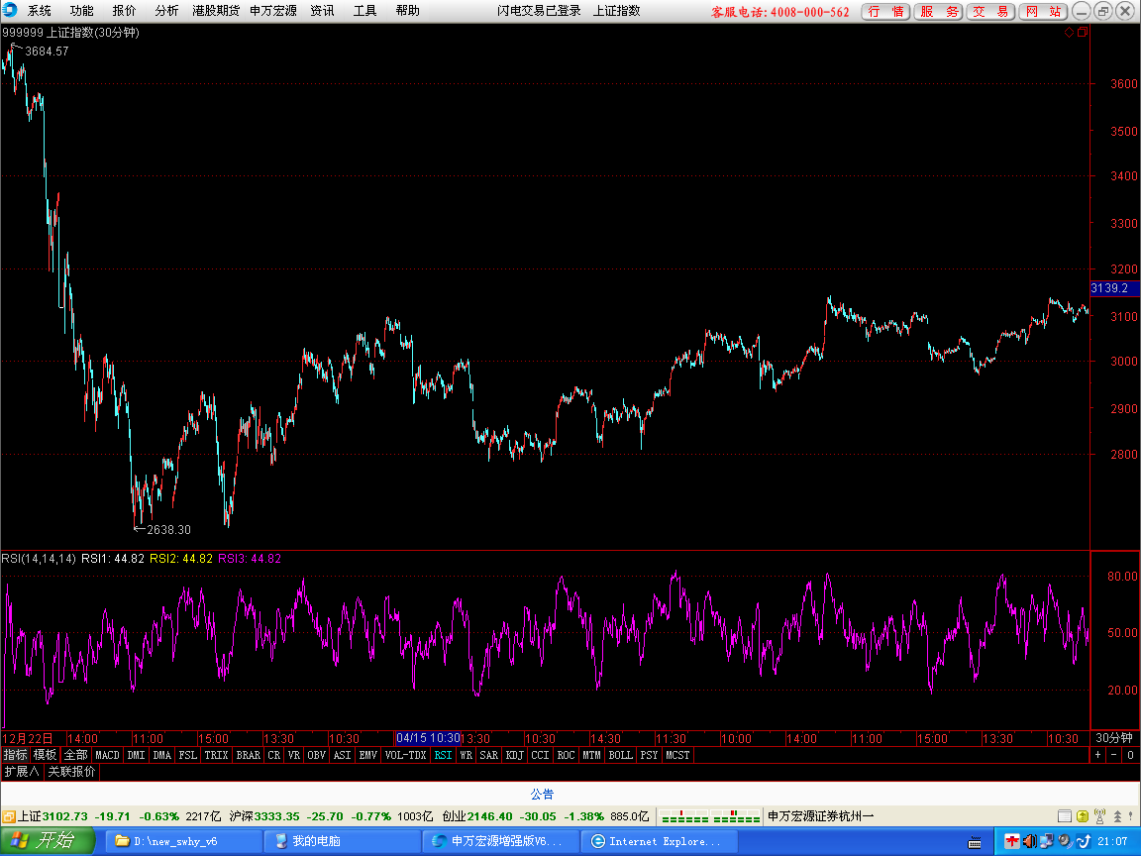Screen dimensions: 1141x856
Task: Click the 04/15 10:30 time axis marker
Action: tap(428, 738)
